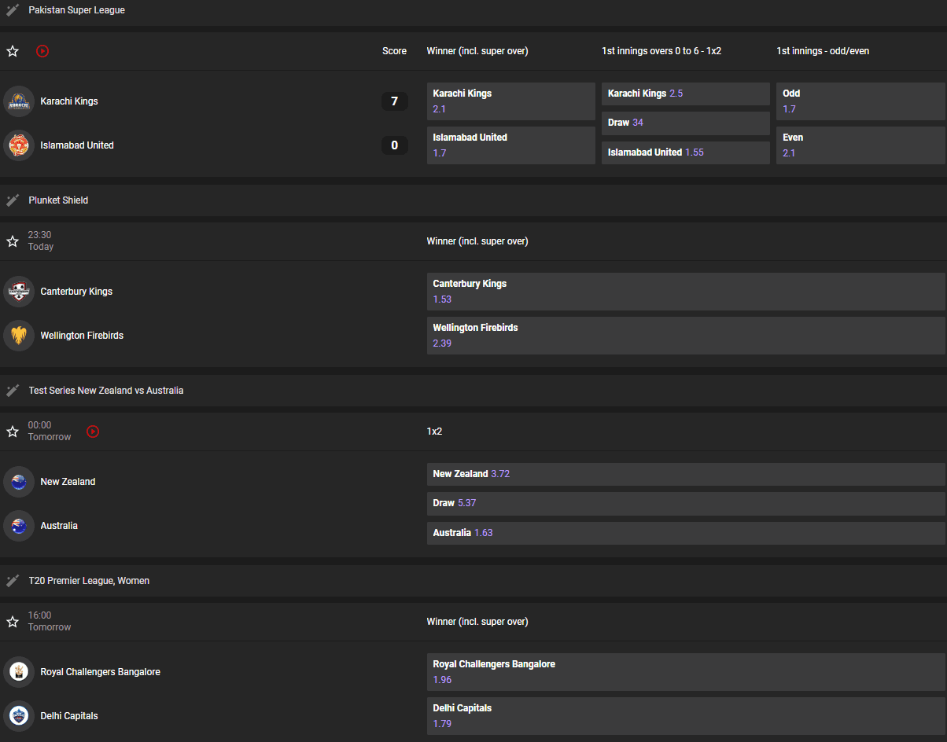The width and height of the screenshot is (947, 742).
Task: Click the 00:00 Tomorrow start time
Action: tap(50, 431)
